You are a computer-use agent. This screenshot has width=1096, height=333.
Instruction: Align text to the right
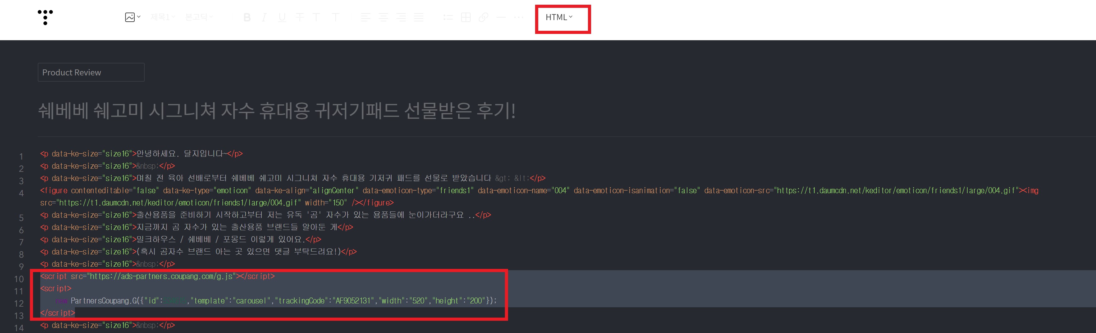coord(401,17)
